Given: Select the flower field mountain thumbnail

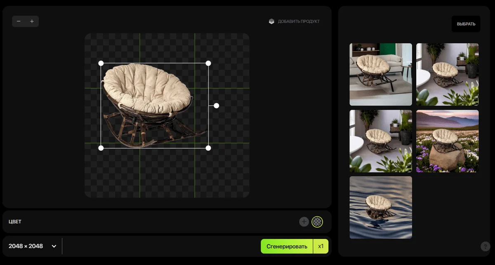Looking at the screenshot, I should pyautogui.click(x=447, y=141).
